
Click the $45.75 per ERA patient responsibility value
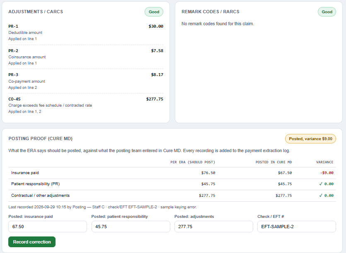pyautogui.click(x=208, y=184)
